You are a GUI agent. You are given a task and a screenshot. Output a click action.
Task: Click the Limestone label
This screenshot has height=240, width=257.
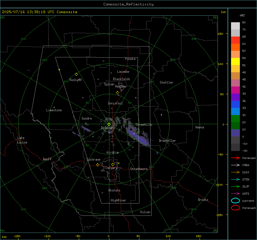tap(54, 110)
